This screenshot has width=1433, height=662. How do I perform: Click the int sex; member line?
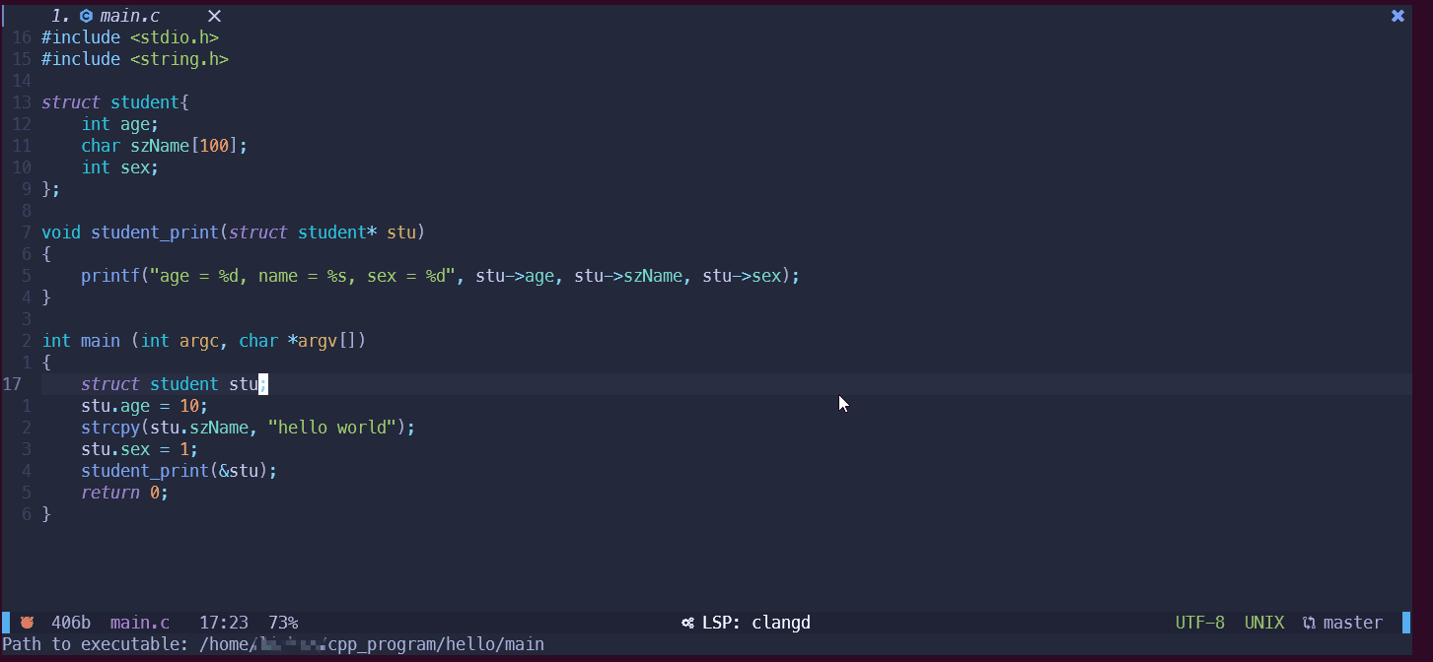[120, 167]
